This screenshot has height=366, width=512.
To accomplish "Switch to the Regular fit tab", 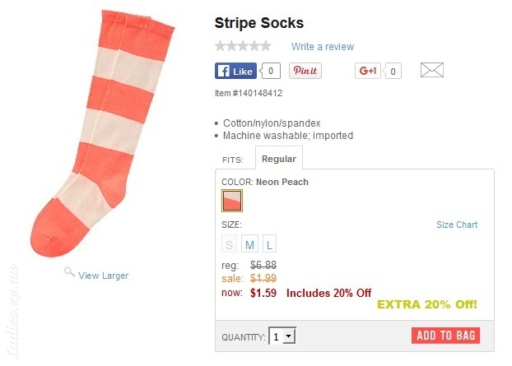I will 279,158.
